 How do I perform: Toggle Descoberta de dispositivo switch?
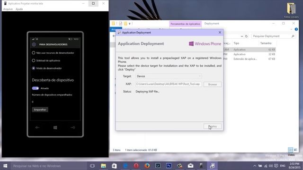pyautogui.click(x=36, y=88)
